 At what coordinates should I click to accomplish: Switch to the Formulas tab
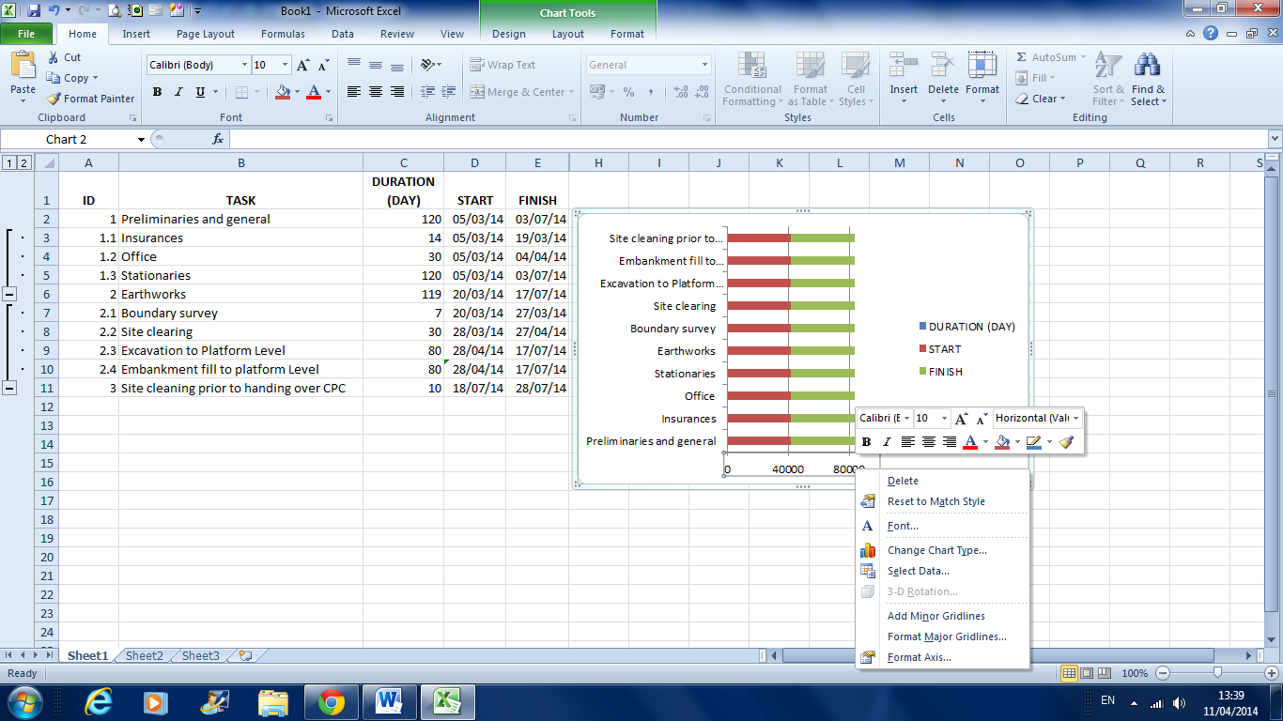pyautogui.click(x=283, y=34)
